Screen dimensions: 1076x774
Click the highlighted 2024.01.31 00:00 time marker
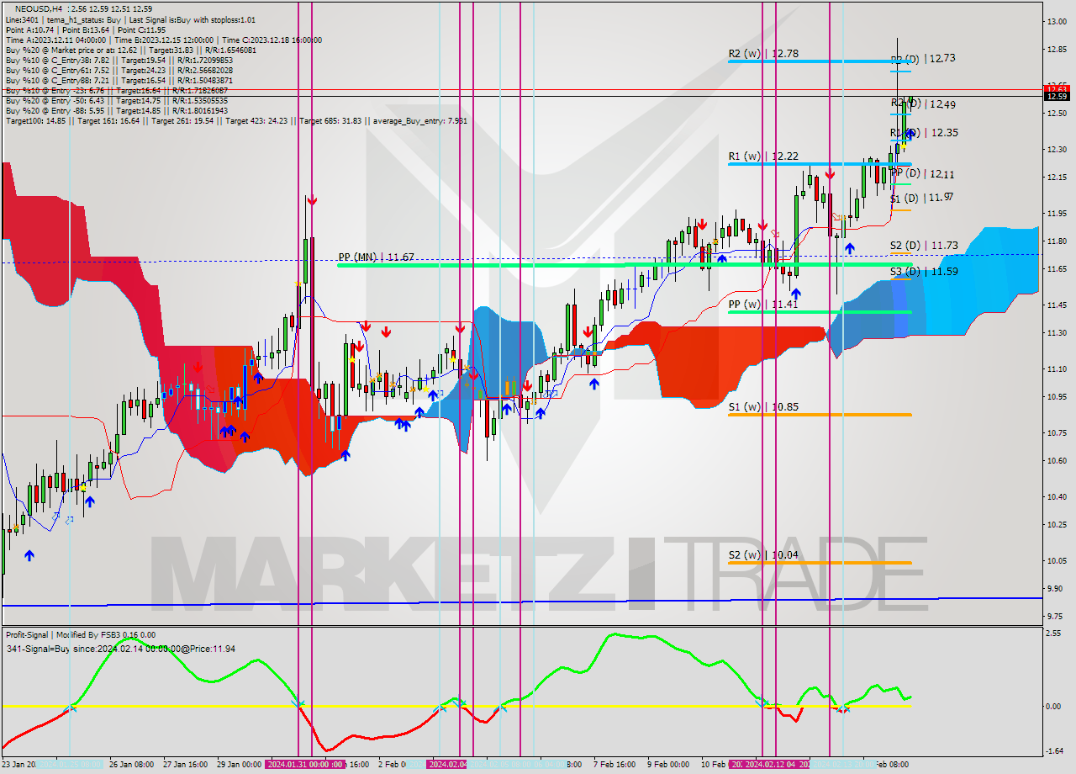(304, 765)
